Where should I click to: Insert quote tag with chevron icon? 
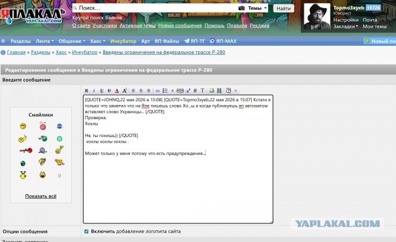point(173,91)
